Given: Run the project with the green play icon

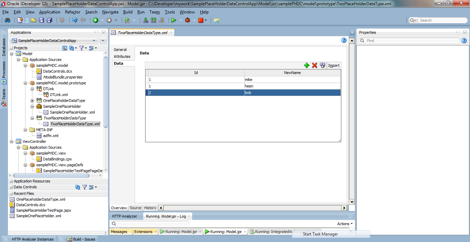Looking at the screenshot, I should pyautogui.click(x=174, y=20).
